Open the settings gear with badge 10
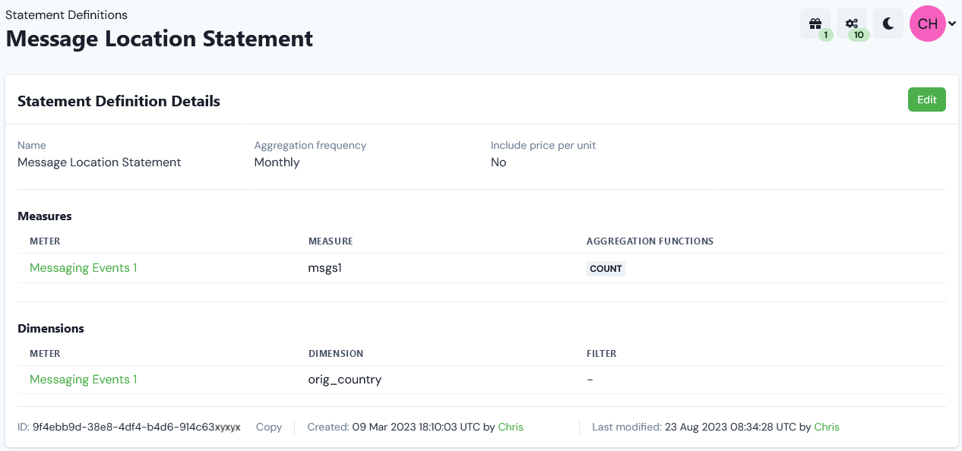The image size is (962, 451). click(851, 21)
